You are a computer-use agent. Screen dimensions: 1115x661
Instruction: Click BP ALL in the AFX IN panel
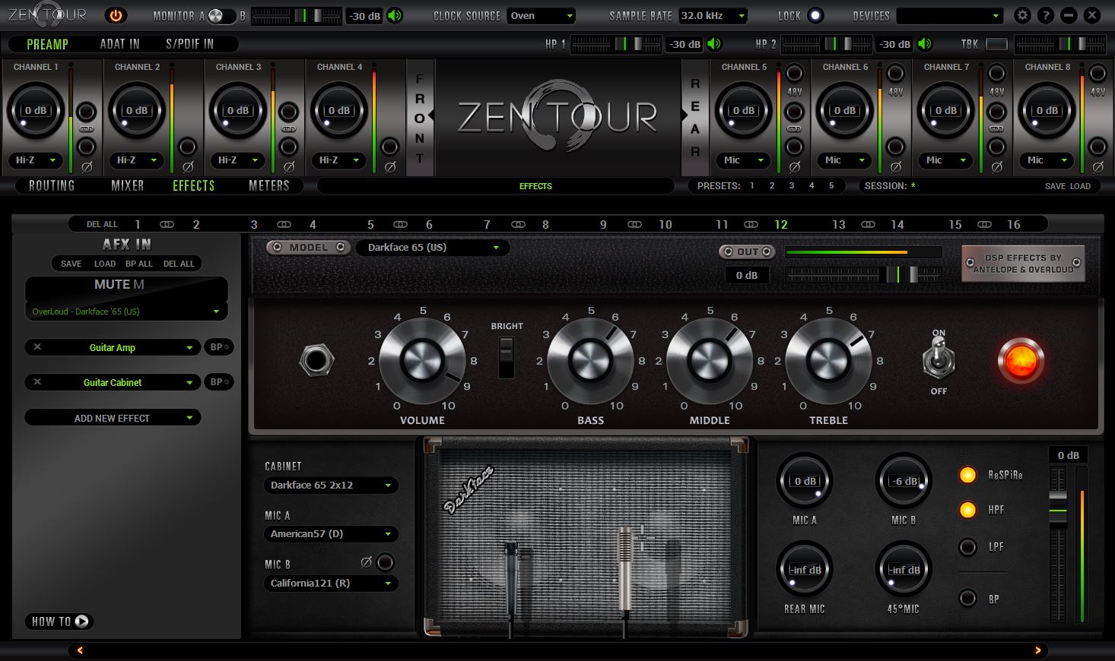tap(139, 264)
